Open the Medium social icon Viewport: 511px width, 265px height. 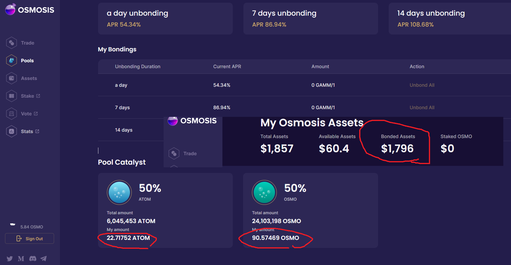point(21,259)
